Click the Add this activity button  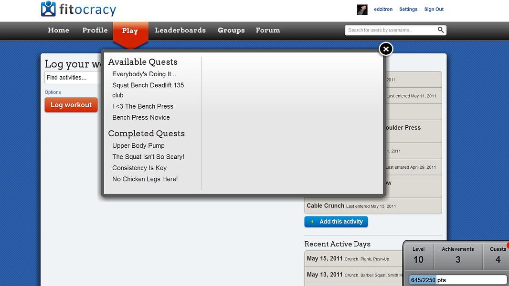pyautogui.click(x=336, y=222)
